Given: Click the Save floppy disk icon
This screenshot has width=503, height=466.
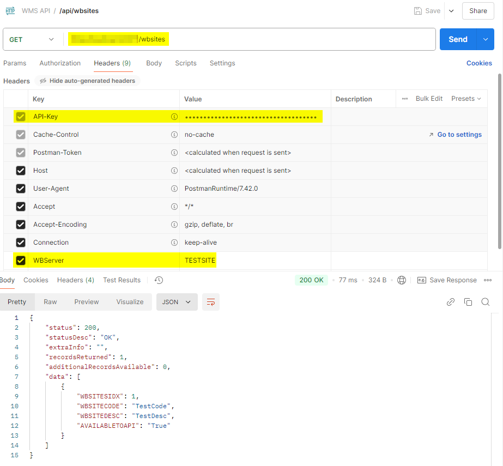Looking at the screenshot, I should click(417, 11).
